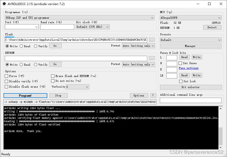The height and width of the screenshot is (157, 227).
Task: Click the '1E9516' signature value
Action: click(x=216, y=23)
